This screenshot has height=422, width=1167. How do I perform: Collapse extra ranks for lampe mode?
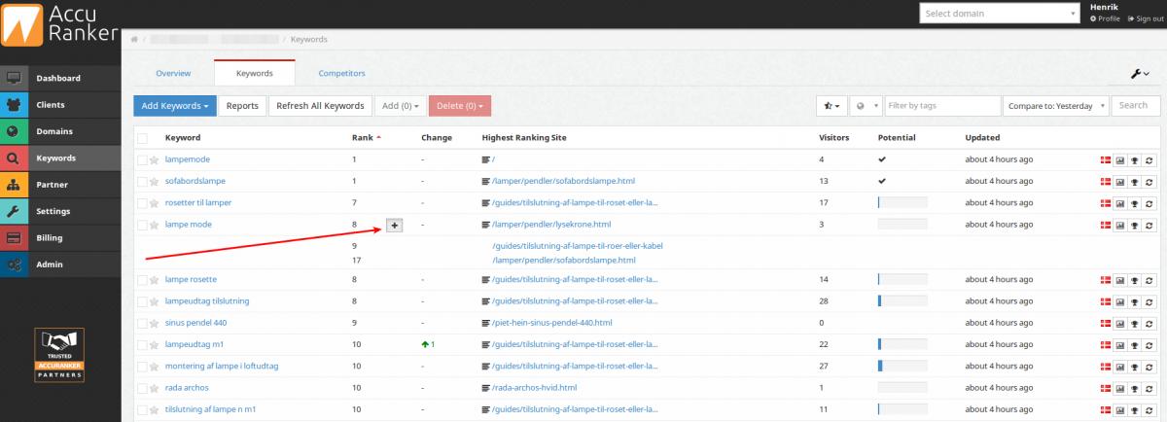click(x=394, y=225)
